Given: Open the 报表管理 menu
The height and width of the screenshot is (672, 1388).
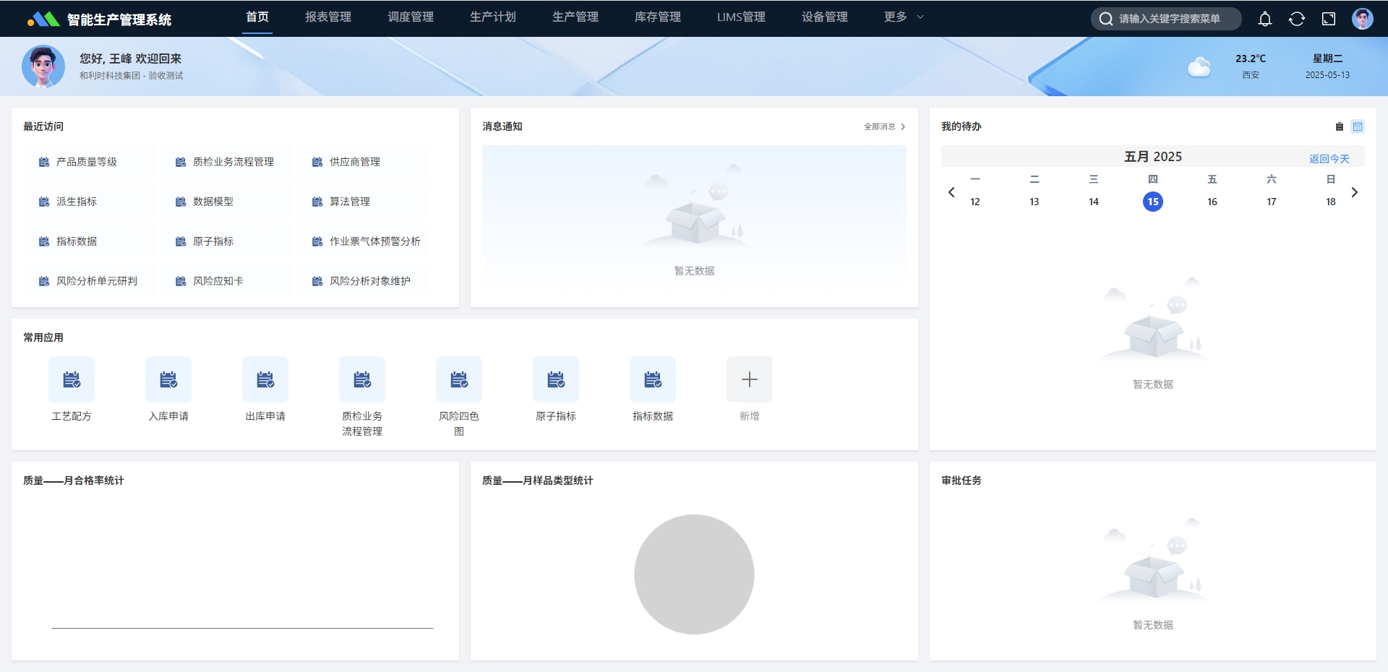Looking at the screenshot, I should tap(327, 17).
